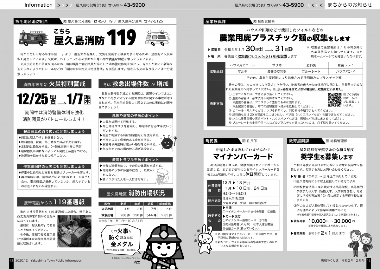Viewport: 380px width, 269px height.
Task: Click the 収集品目 row header
Action: coord(216,71)
